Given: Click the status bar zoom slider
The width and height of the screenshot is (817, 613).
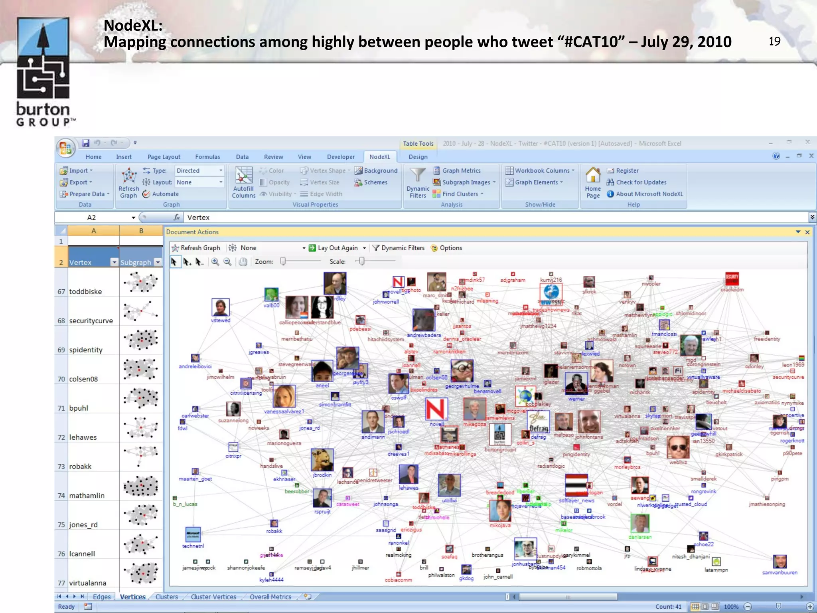Looking at the screenshot, I should [x=778, y=607].
